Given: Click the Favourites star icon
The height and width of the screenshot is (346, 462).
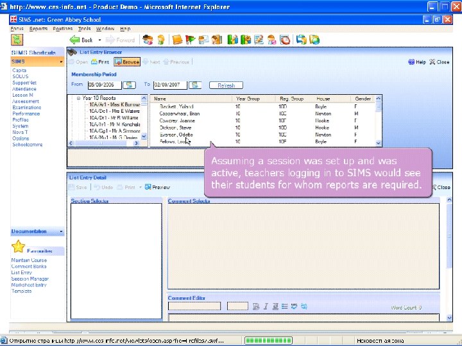Looking at the screenshot, I should [x=18, y=247].
